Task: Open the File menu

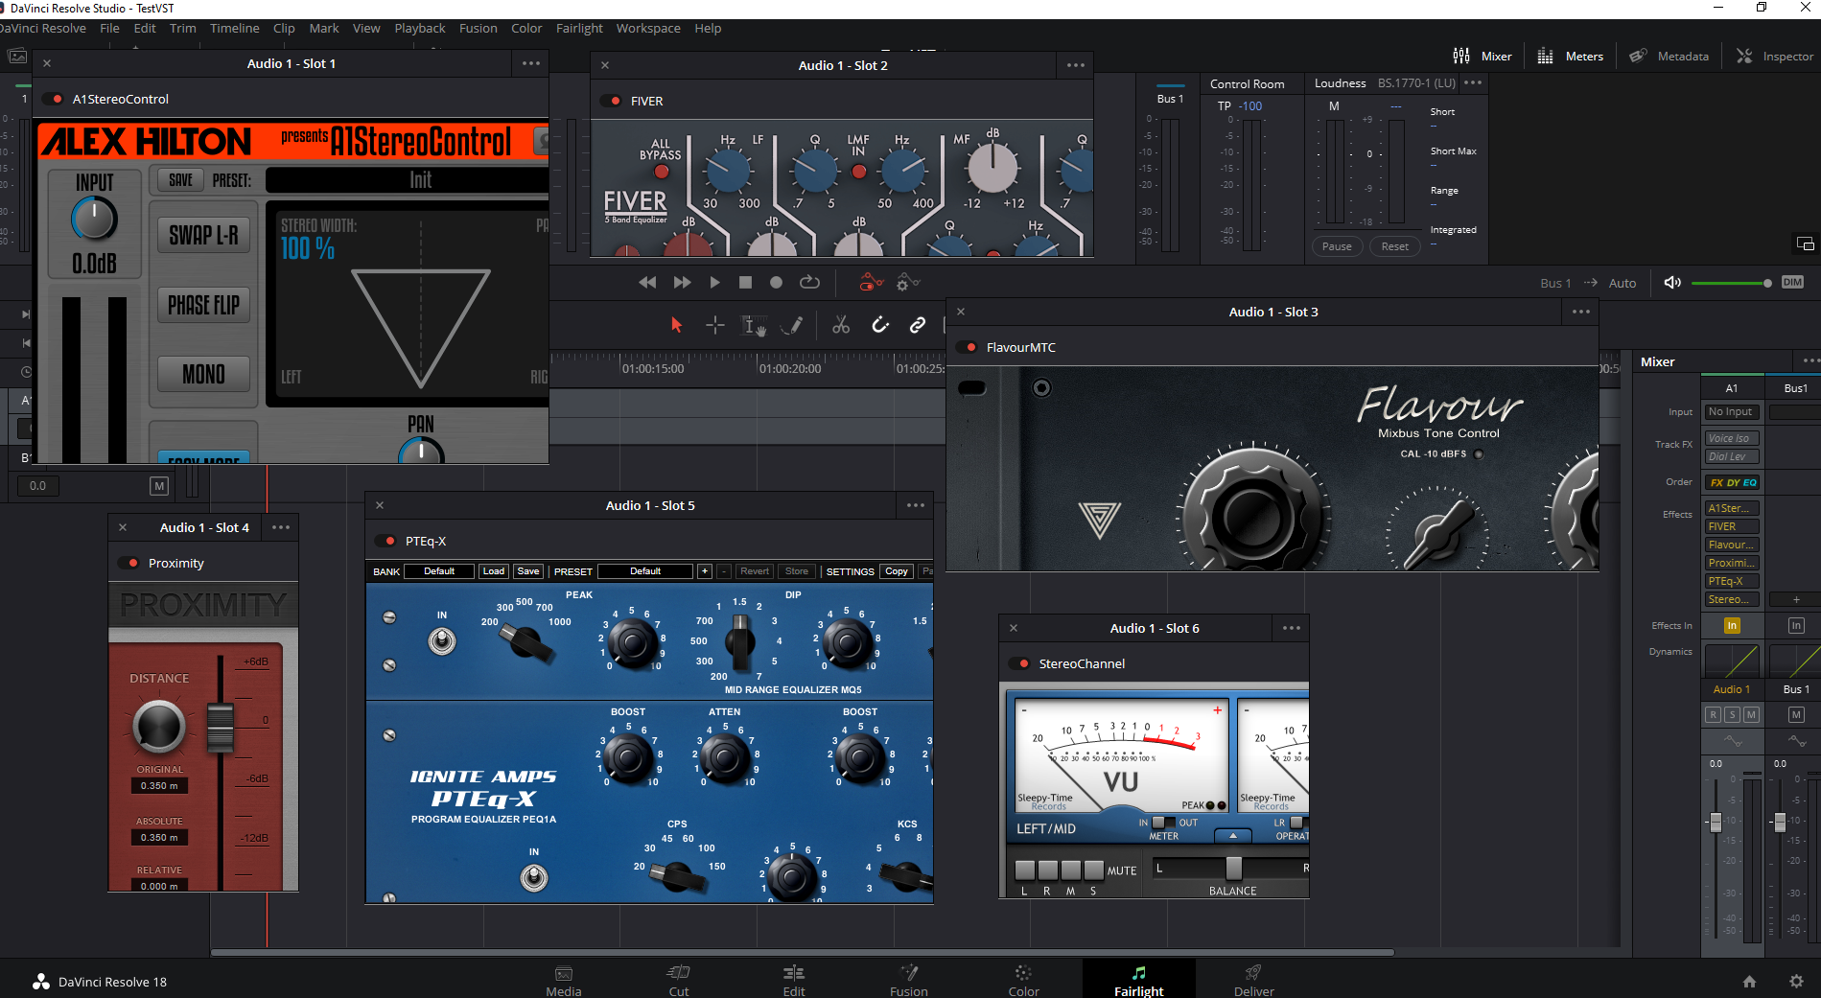Action: pyautogui.click(x=109, y=28)
